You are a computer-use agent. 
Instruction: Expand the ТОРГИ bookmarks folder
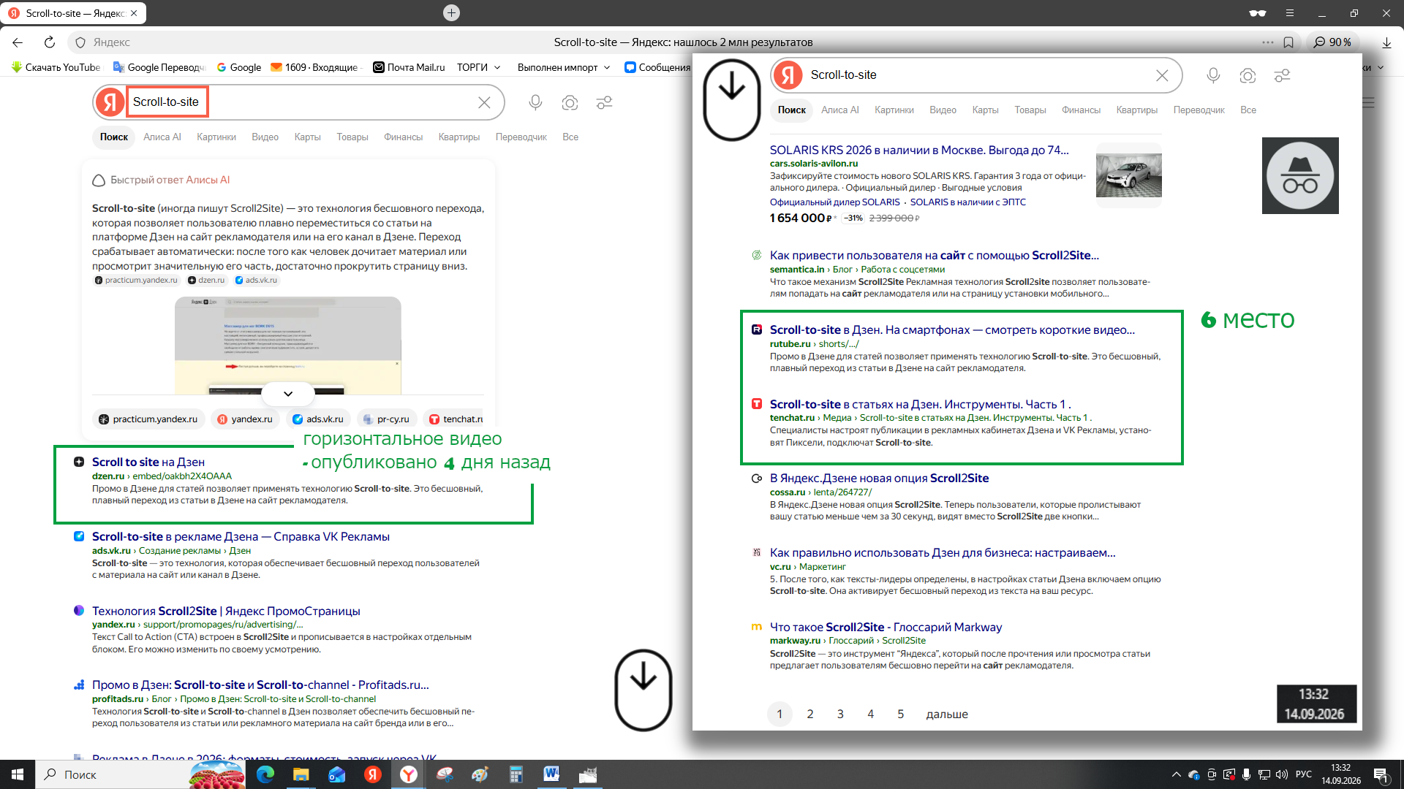click(x=479, y=67)
